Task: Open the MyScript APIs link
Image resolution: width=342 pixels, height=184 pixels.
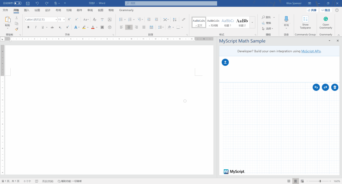Action: tap(311, 51)
